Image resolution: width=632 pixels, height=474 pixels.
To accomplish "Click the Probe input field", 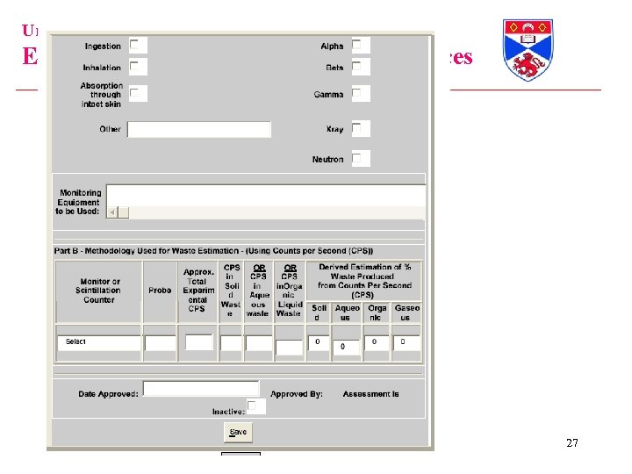I will 160,343.
